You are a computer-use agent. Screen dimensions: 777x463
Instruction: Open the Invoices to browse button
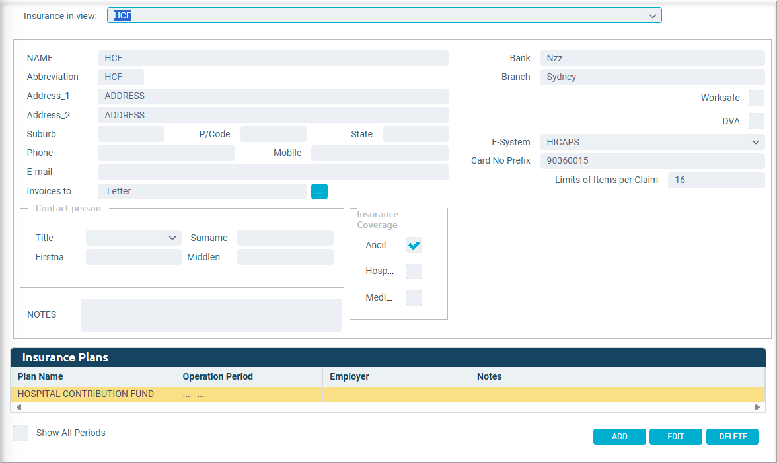click(x=319, y=192)
